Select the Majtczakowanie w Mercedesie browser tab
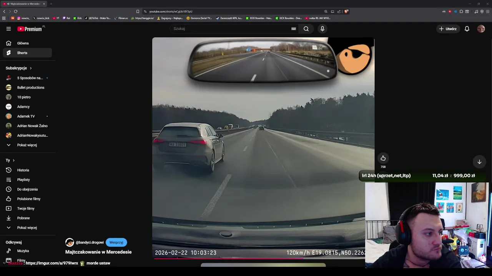This screenshot has width=492, height=276. click(x=24, y=4)
